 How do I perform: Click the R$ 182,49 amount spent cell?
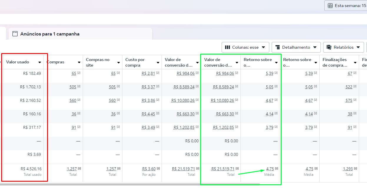(32, 73)
